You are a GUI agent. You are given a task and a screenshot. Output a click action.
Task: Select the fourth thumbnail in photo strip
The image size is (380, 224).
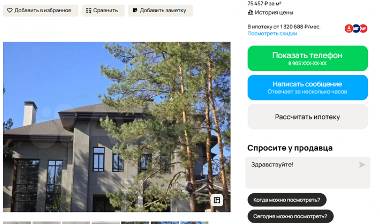(x=106, y=223)
